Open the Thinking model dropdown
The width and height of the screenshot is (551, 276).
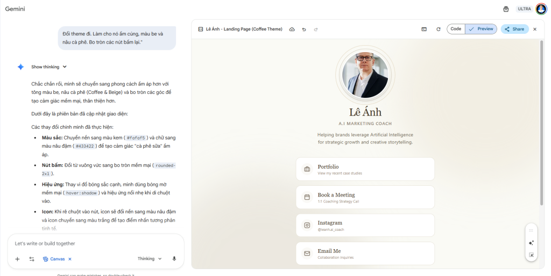(x=150, y=259)
